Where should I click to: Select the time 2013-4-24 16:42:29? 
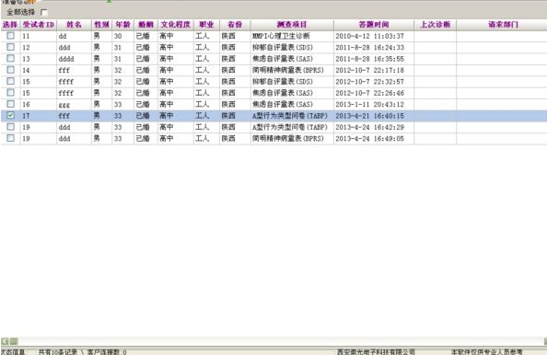(x=370, y=127)
